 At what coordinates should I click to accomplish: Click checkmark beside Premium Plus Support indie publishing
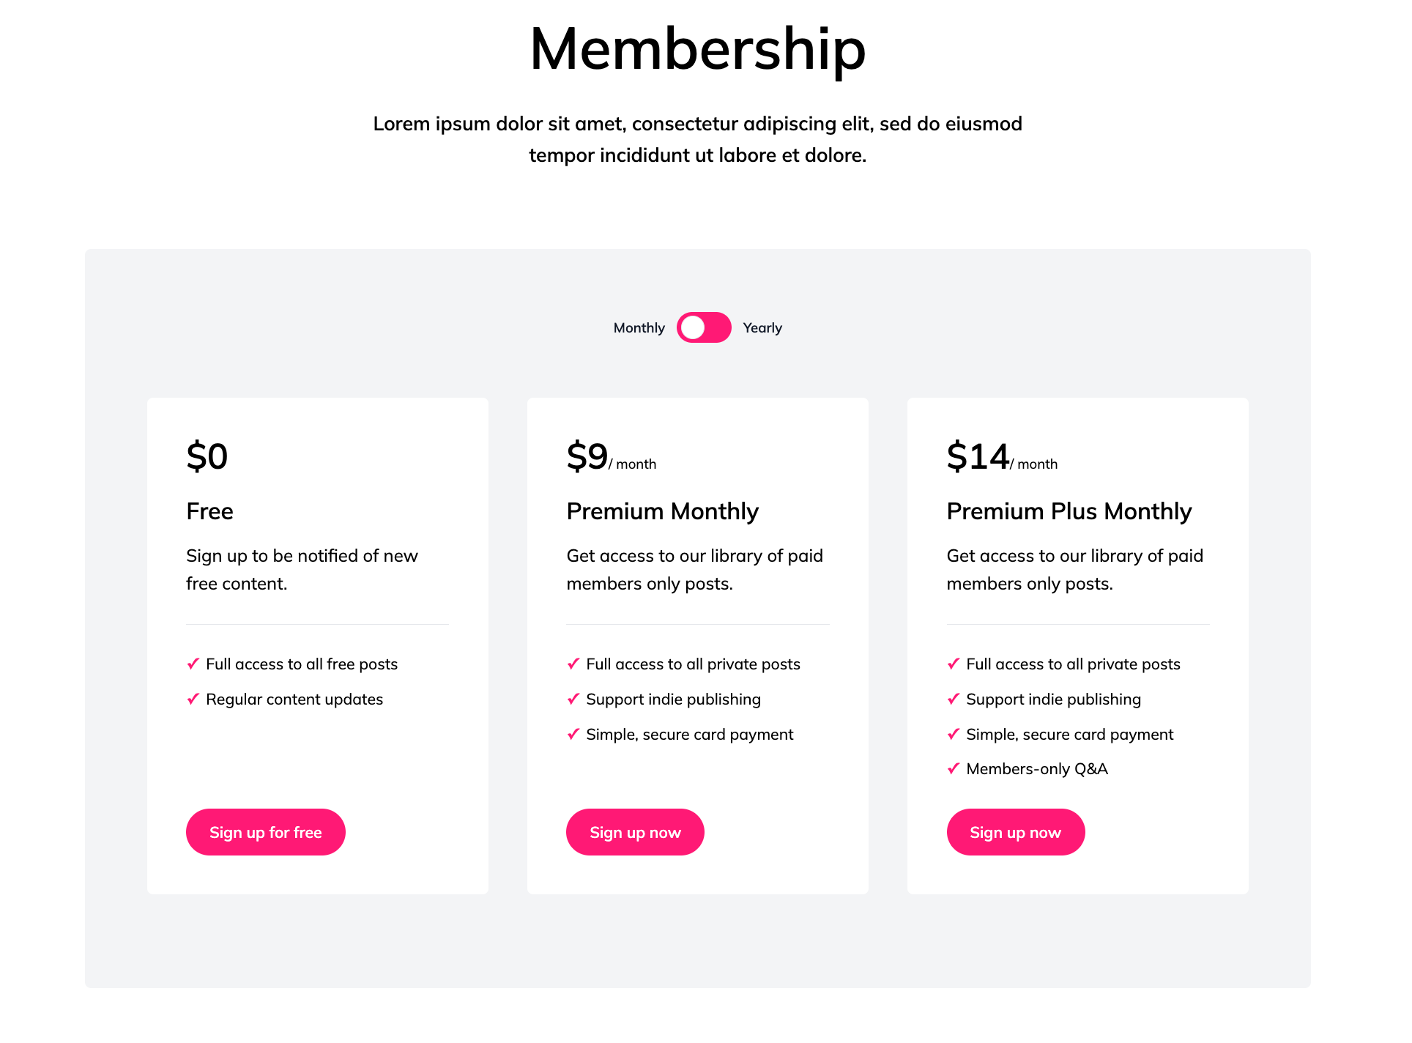click(954, 699)
